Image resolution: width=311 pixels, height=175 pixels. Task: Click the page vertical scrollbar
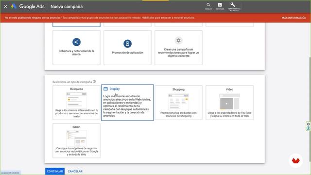tap(310, 109)
